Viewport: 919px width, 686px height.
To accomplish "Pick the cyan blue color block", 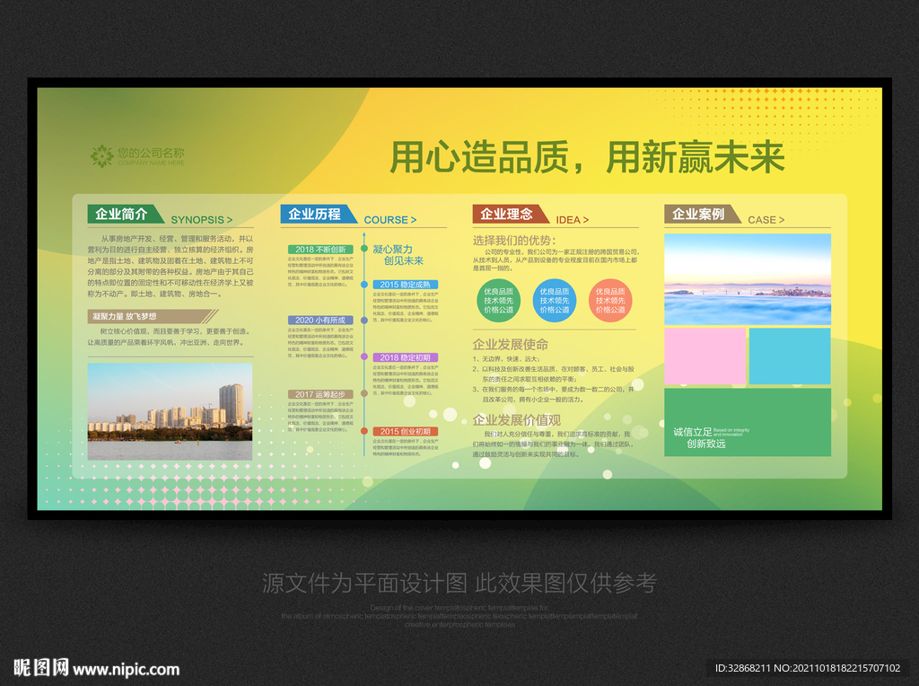I will point(790,356).
